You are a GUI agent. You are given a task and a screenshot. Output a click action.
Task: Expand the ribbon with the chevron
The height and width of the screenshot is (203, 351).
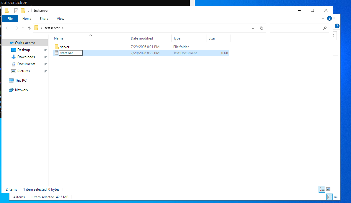pos(323,18)
